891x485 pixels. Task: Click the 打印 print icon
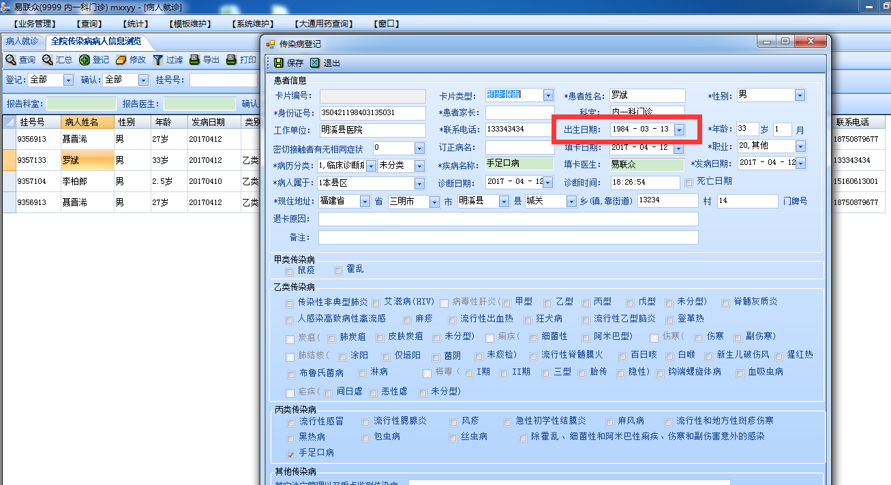click(231, 60)
